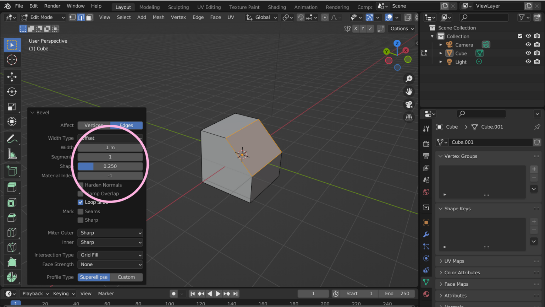
Task: Open the Miter Outer dropdown
Action: [110, 233]
